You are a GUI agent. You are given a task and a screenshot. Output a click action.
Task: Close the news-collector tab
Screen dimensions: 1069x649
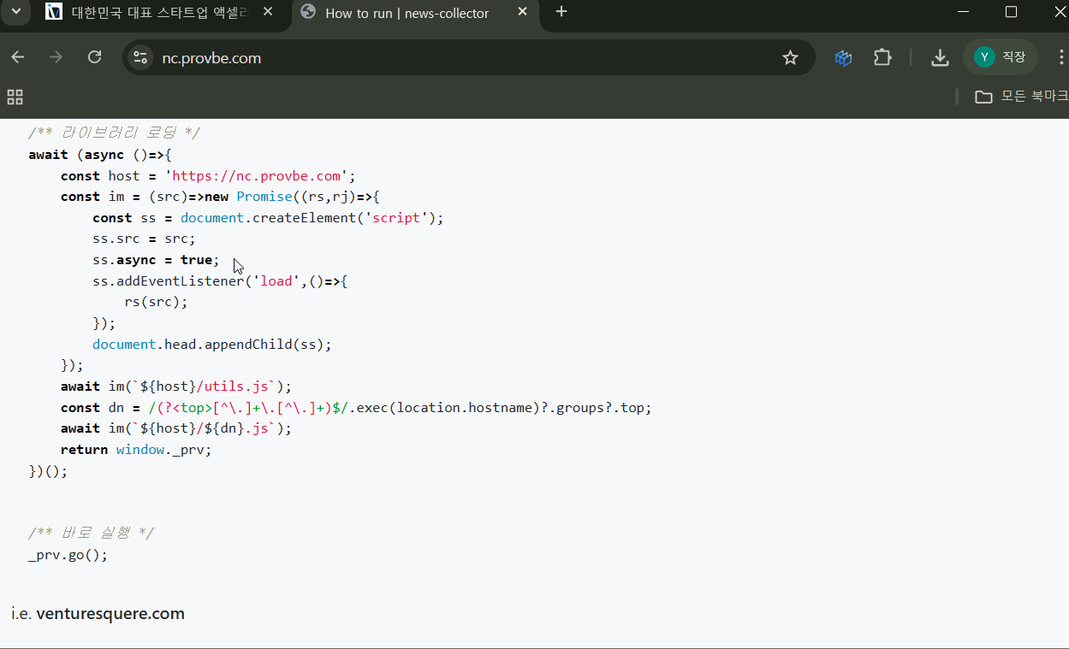point(522,12)
